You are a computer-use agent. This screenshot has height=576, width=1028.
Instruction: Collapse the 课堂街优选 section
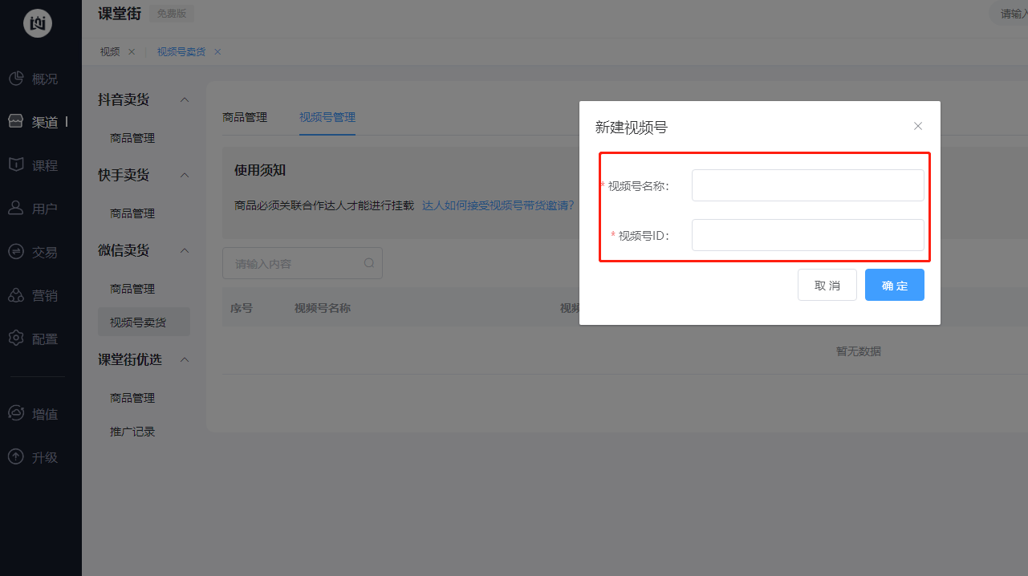[x=185, y=359]
